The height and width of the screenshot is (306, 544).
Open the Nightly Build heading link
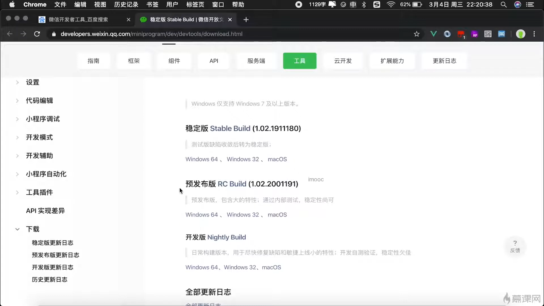pyautogui.click(x=227, y=237)
